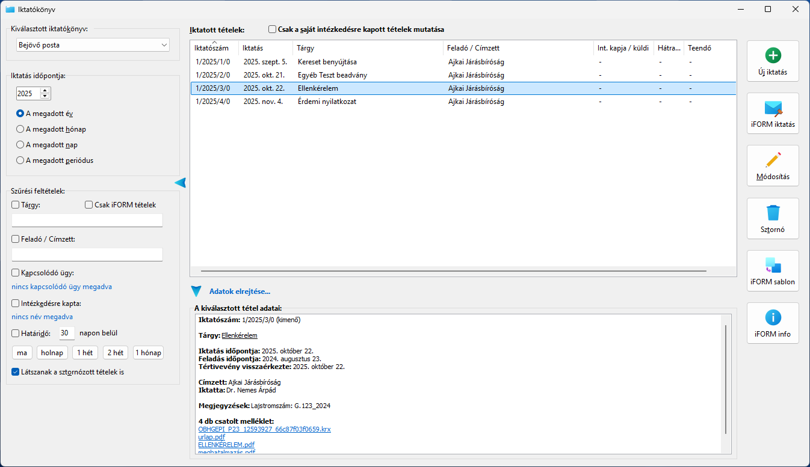Image resolution: width=810 pixels, height=467 pixels.
Task: Collapse left panel with blue arrow
Action: coord(180,183)
